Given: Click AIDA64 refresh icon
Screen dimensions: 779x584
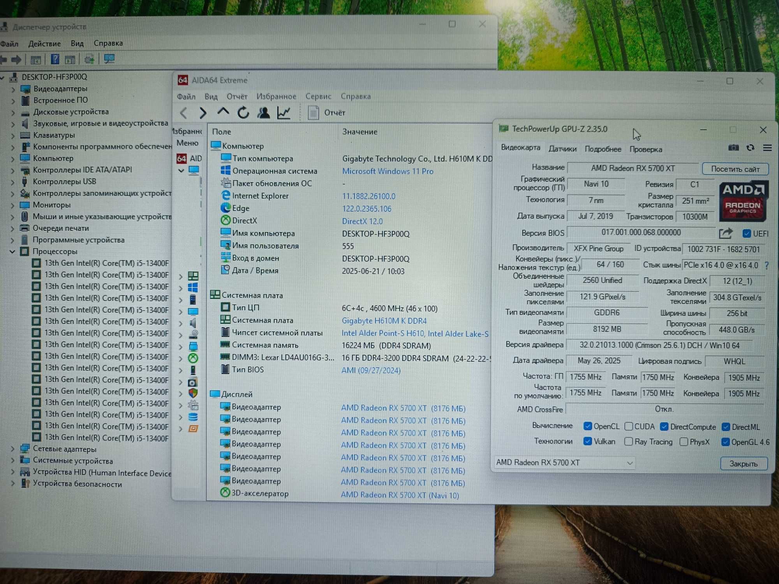Looking at the screenshot, I should pyautogui.click(x=243, y=113).
